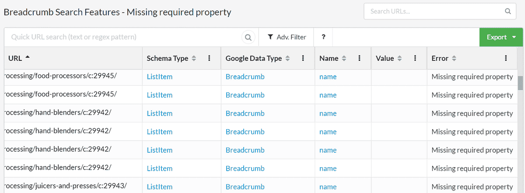Screen dimensions: 525x193
Task: Click ListItem link in first row
Action: pyautogui.click(x=160, y=77)
